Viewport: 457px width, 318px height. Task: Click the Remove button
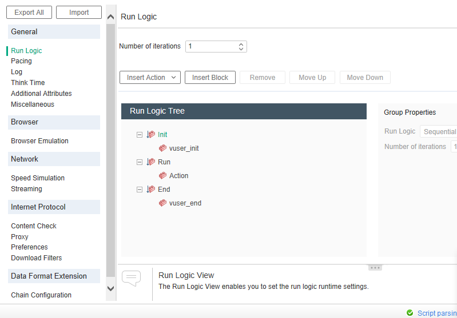[263, 78]
